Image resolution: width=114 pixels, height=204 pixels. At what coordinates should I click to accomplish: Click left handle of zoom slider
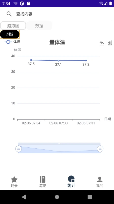pyautogui.click(x=18, y=149)
